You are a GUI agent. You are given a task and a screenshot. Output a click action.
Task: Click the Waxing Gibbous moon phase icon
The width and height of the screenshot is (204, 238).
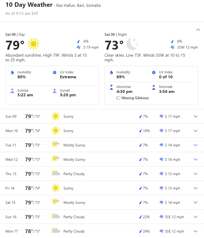[x=118, y=98]
